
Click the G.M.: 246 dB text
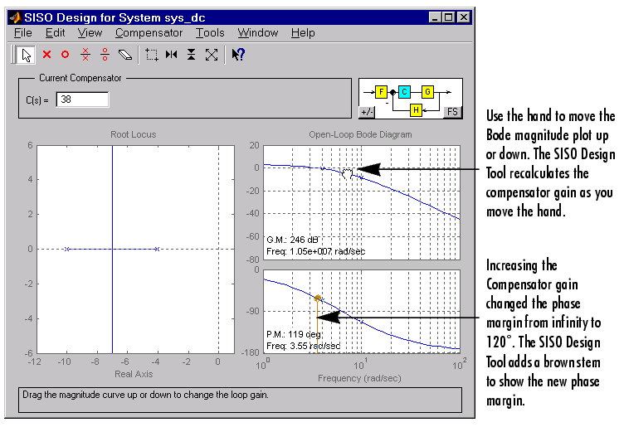click(292, 240)
